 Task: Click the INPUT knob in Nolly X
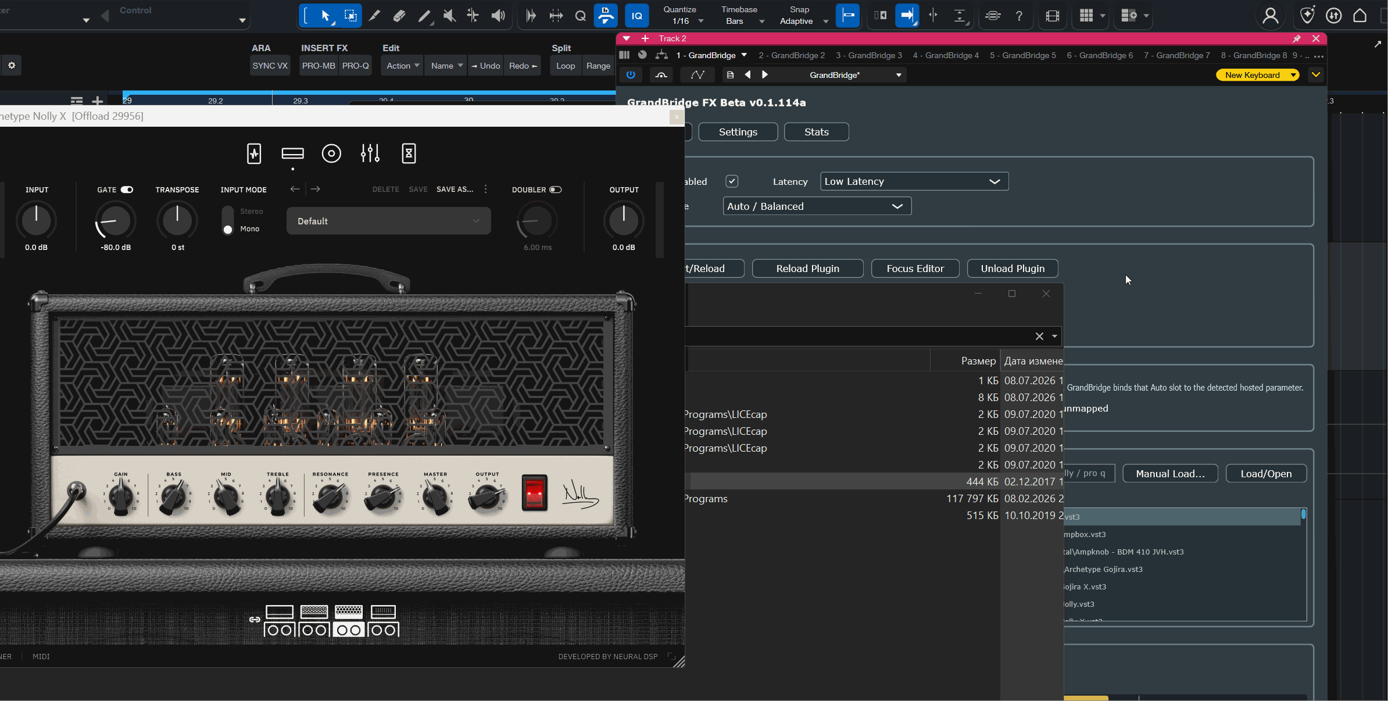pos(36,220)
